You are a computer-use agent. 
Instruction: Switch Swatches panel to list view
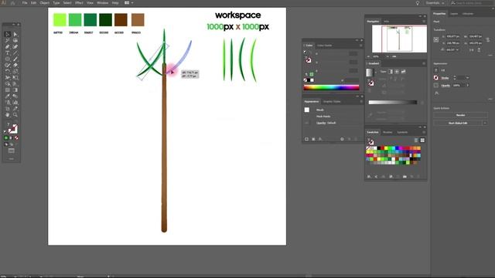point(416,141)
